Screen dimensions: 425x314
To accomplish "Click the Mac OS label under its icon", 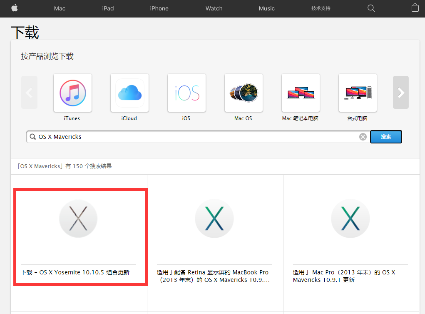I will click(x=243, y=118).
